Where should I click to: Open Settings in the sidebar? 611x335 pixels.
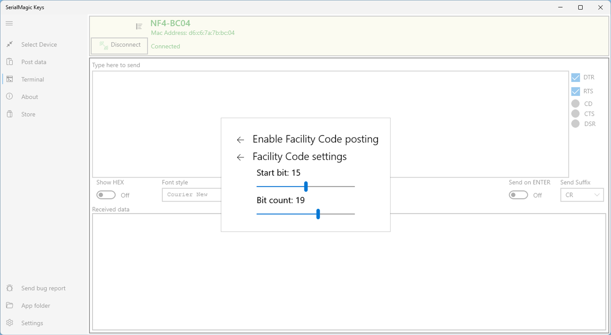32,323
